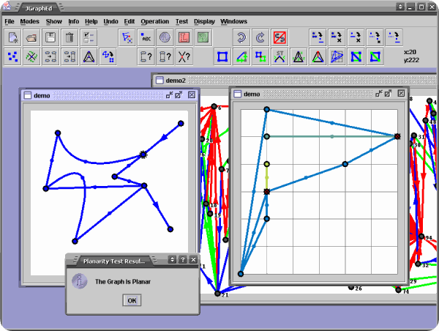
Task: Click the black triangle with green marks icon
Action: 299,56
